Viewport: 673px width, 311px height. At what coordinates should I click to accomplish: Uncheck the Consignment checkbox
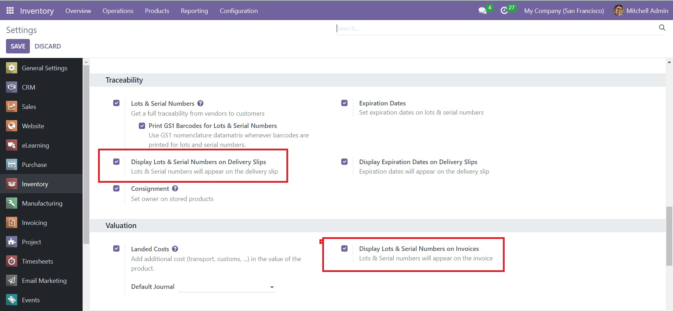[x=116, y=188]
